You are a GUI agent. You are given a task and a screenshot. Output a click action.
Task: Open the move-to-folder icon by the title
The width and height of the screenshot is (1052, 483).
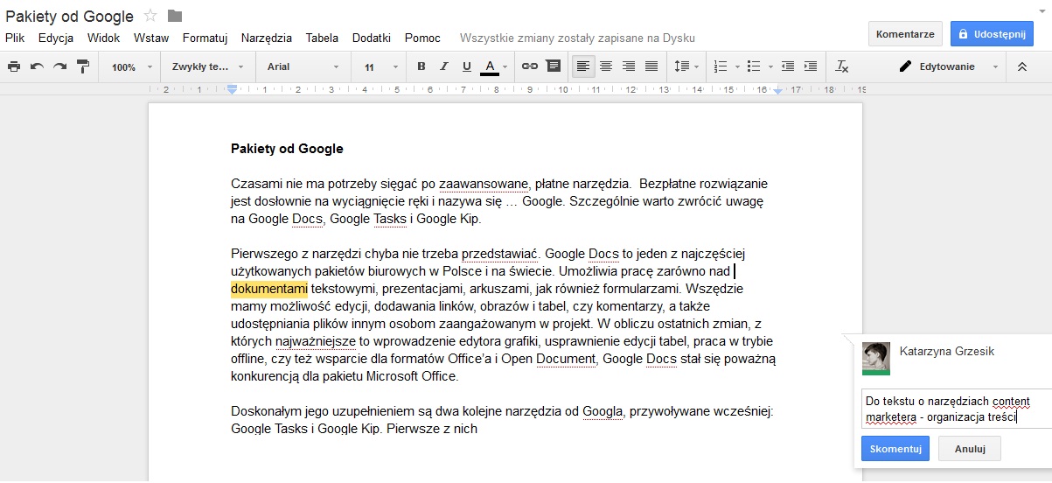175,16
